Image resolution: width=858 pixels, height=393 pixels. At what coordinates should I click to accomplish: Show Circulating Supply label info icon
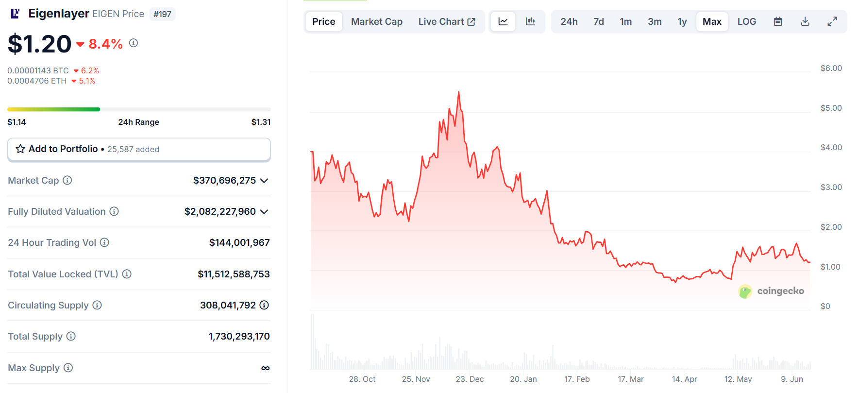(97, 305)
